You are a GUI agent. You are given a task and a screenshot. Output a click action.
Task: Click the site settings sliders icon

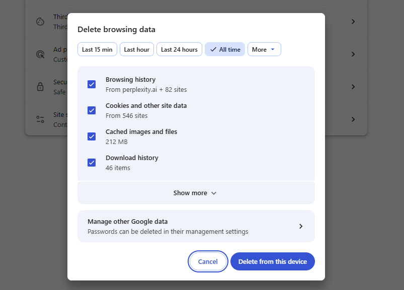point(40,119)
